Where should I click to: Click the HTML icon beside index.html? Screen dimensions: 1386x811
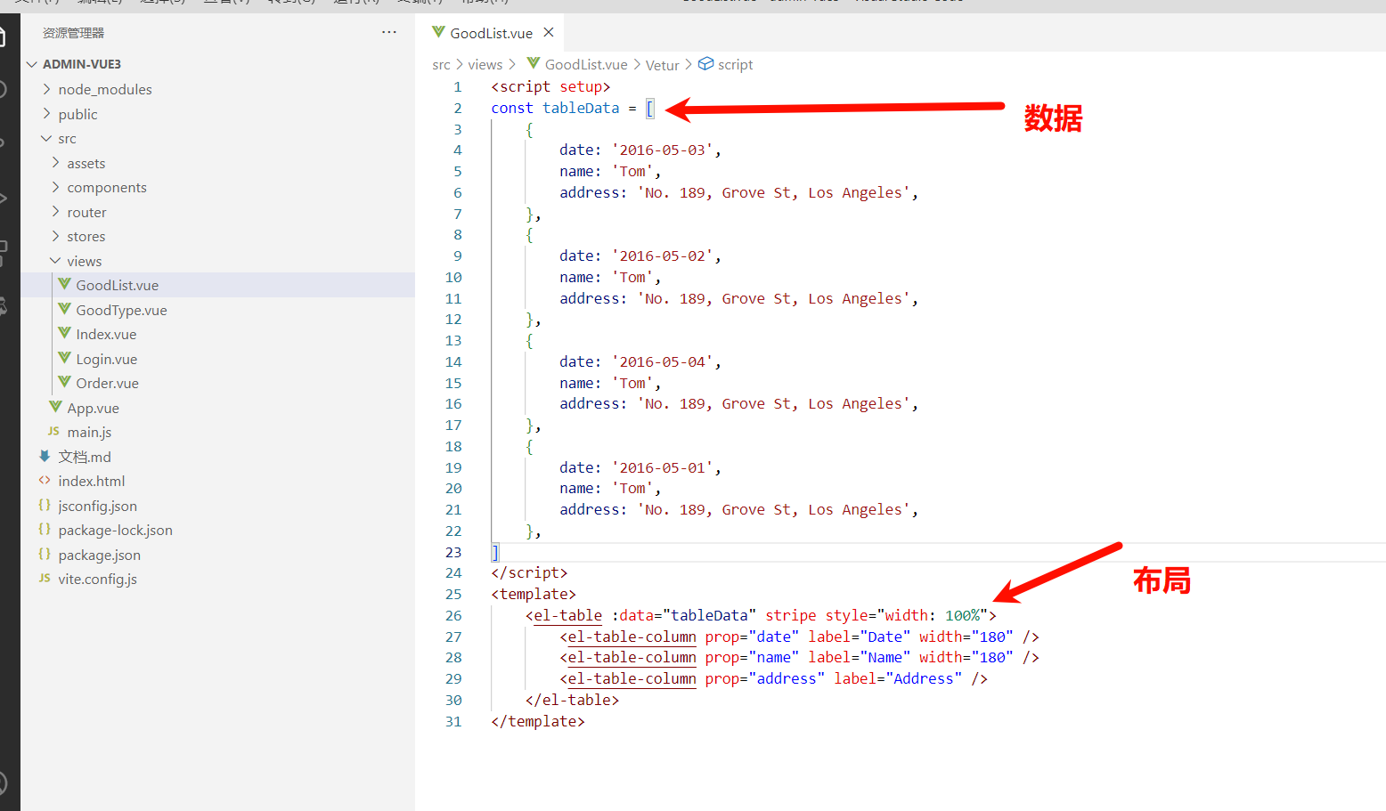[x=45, y=481]
